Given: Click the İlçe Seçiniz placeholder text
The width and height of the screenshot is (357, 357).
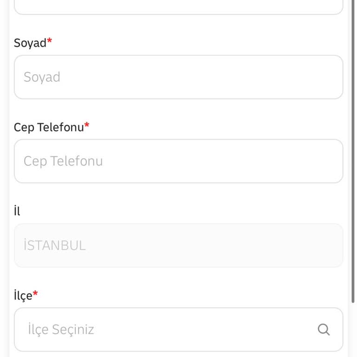Looking at the screenshot, I should [x=61, y=330].
